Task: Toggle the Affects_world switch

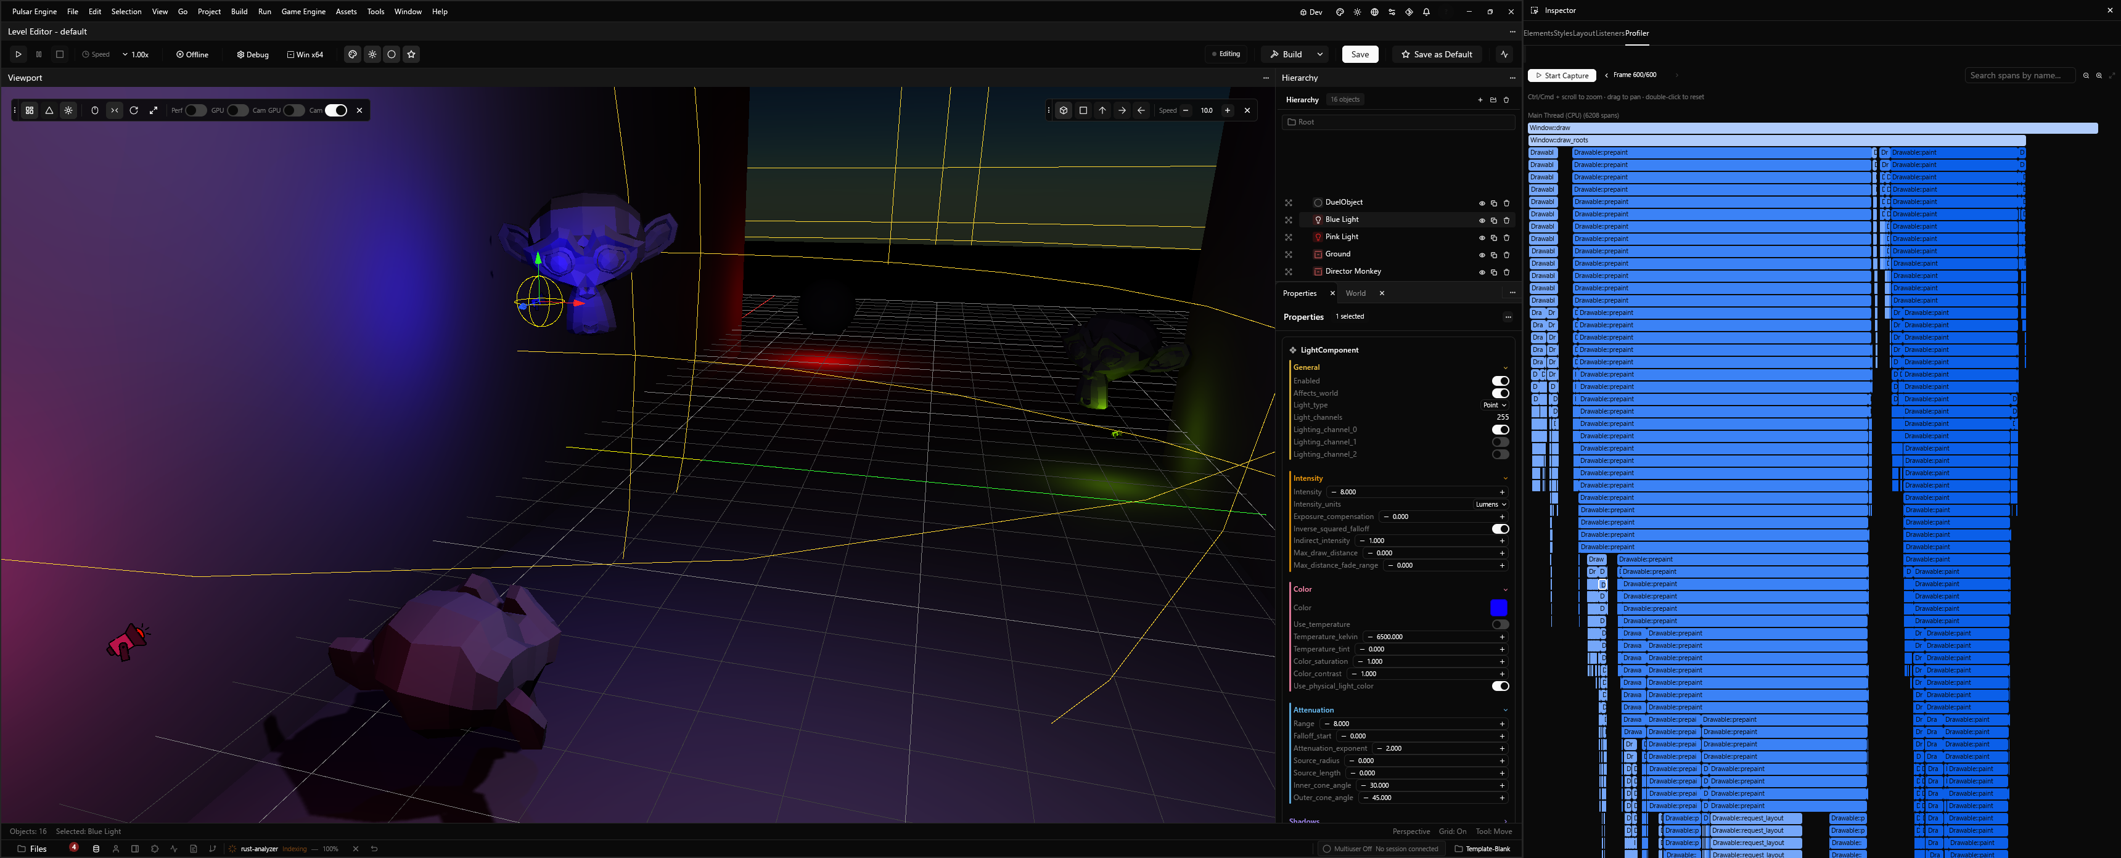Action: click(x=1500, y=394)
